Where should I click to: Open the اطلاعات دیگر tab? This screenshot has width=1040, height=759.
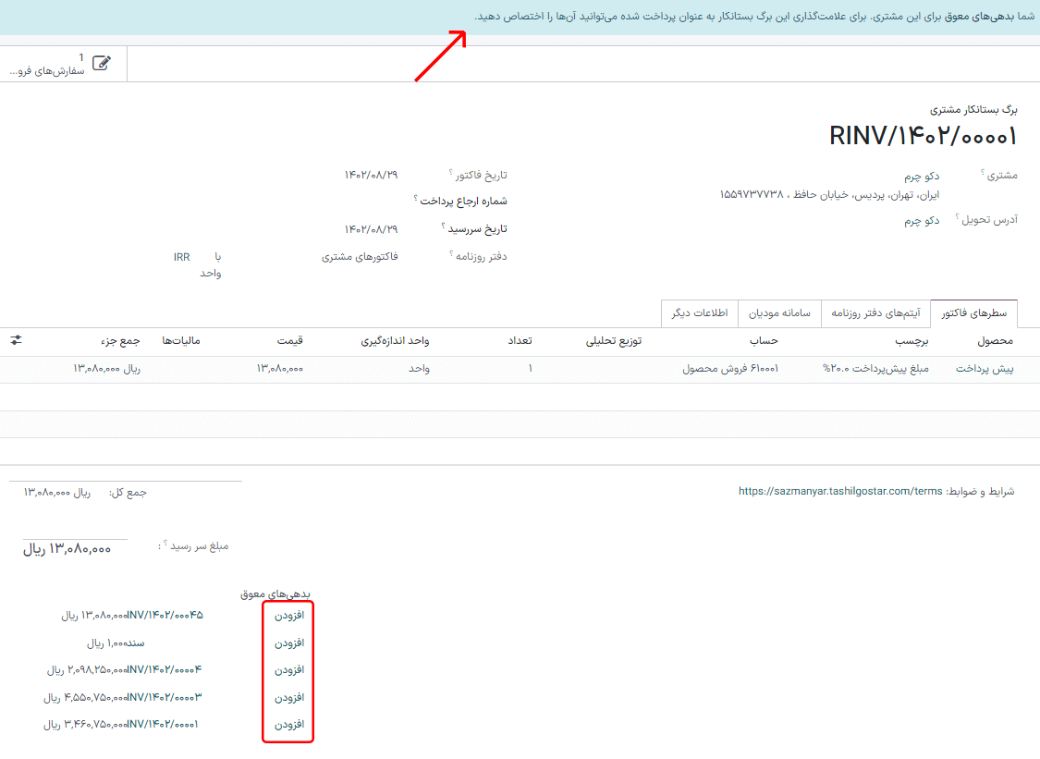(699, 313)
